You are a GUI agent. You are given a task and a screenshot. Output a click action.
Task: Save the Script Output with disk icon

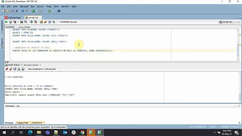15,69
